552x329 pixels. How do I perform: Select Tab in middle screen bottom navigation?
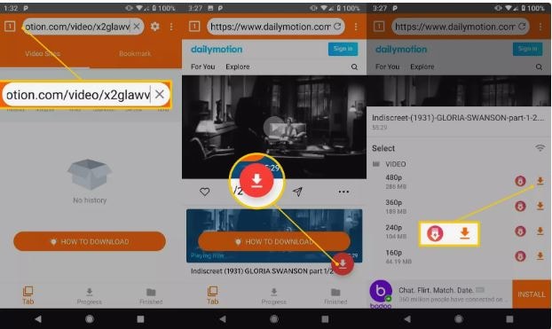(x=212, y=295)
